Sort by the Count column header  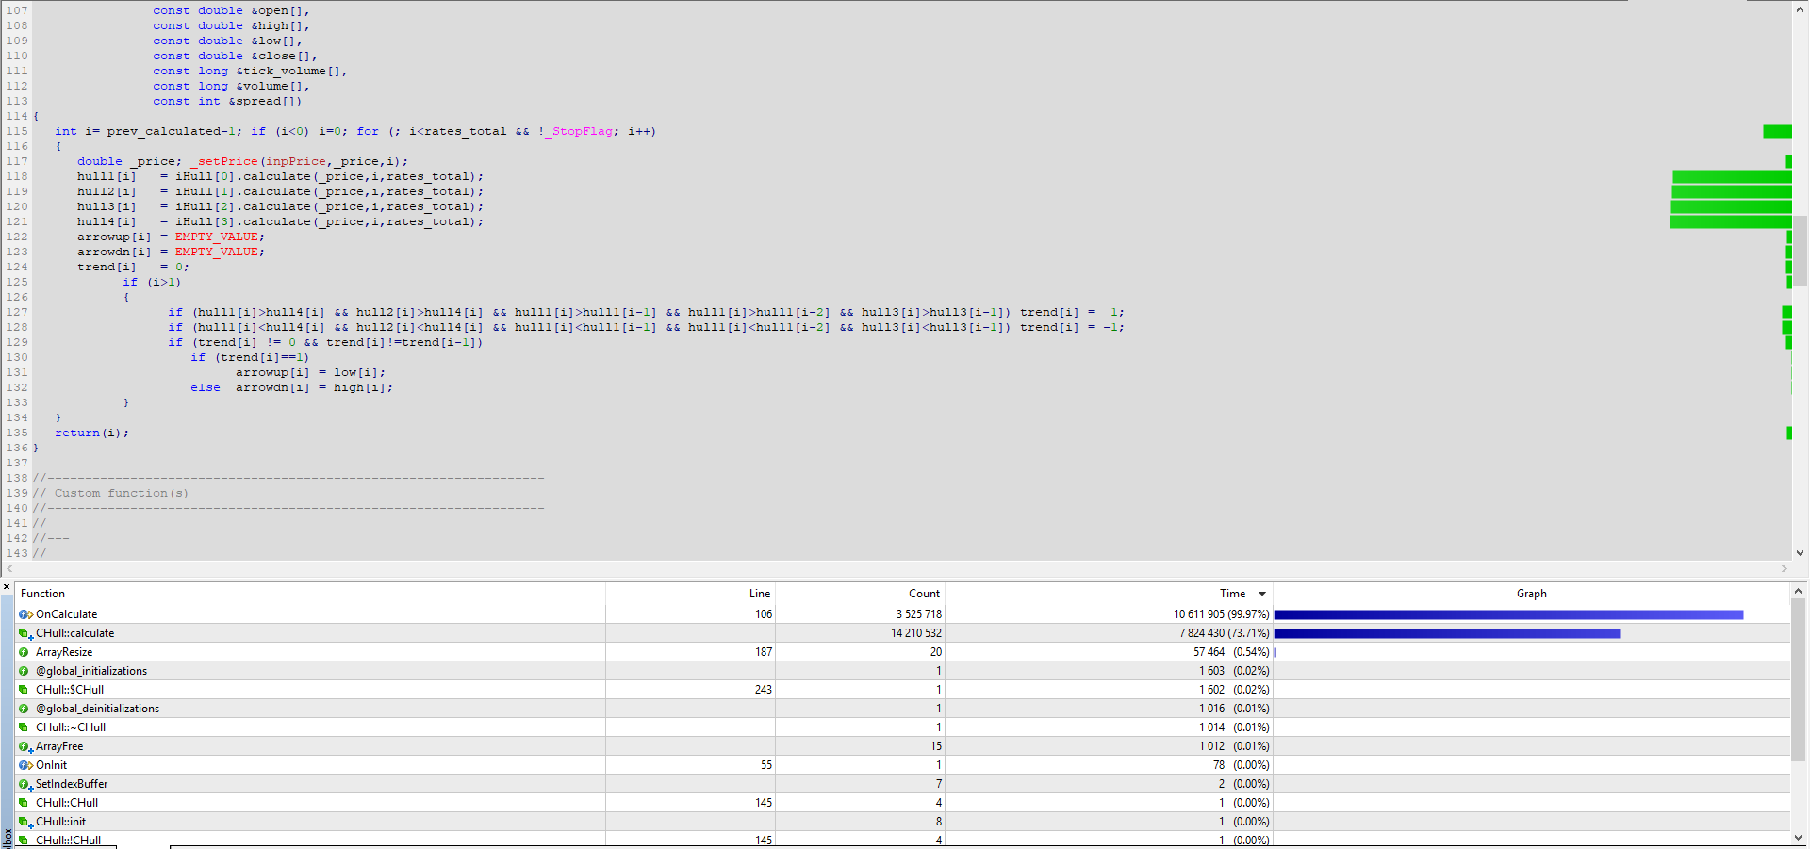(923, 594)
